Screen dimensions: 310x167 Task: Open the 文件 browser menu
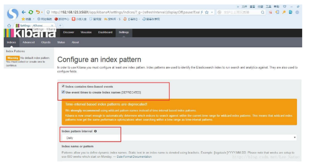coord(244,7)
